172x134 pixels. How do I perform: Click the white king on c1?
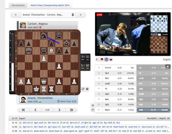tap(36, 89)
